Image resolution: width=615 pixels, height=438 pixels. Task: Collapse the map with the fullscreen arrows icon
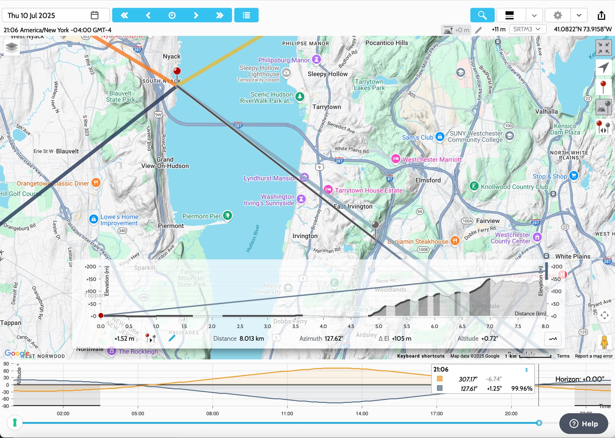tap(604, 48)
